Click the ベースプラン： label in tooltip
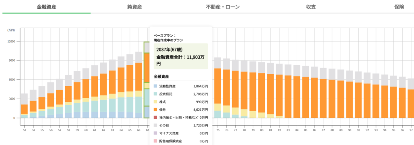Image resolution: width=414 pixels, height=145 pixels. [x=165, y=35]
